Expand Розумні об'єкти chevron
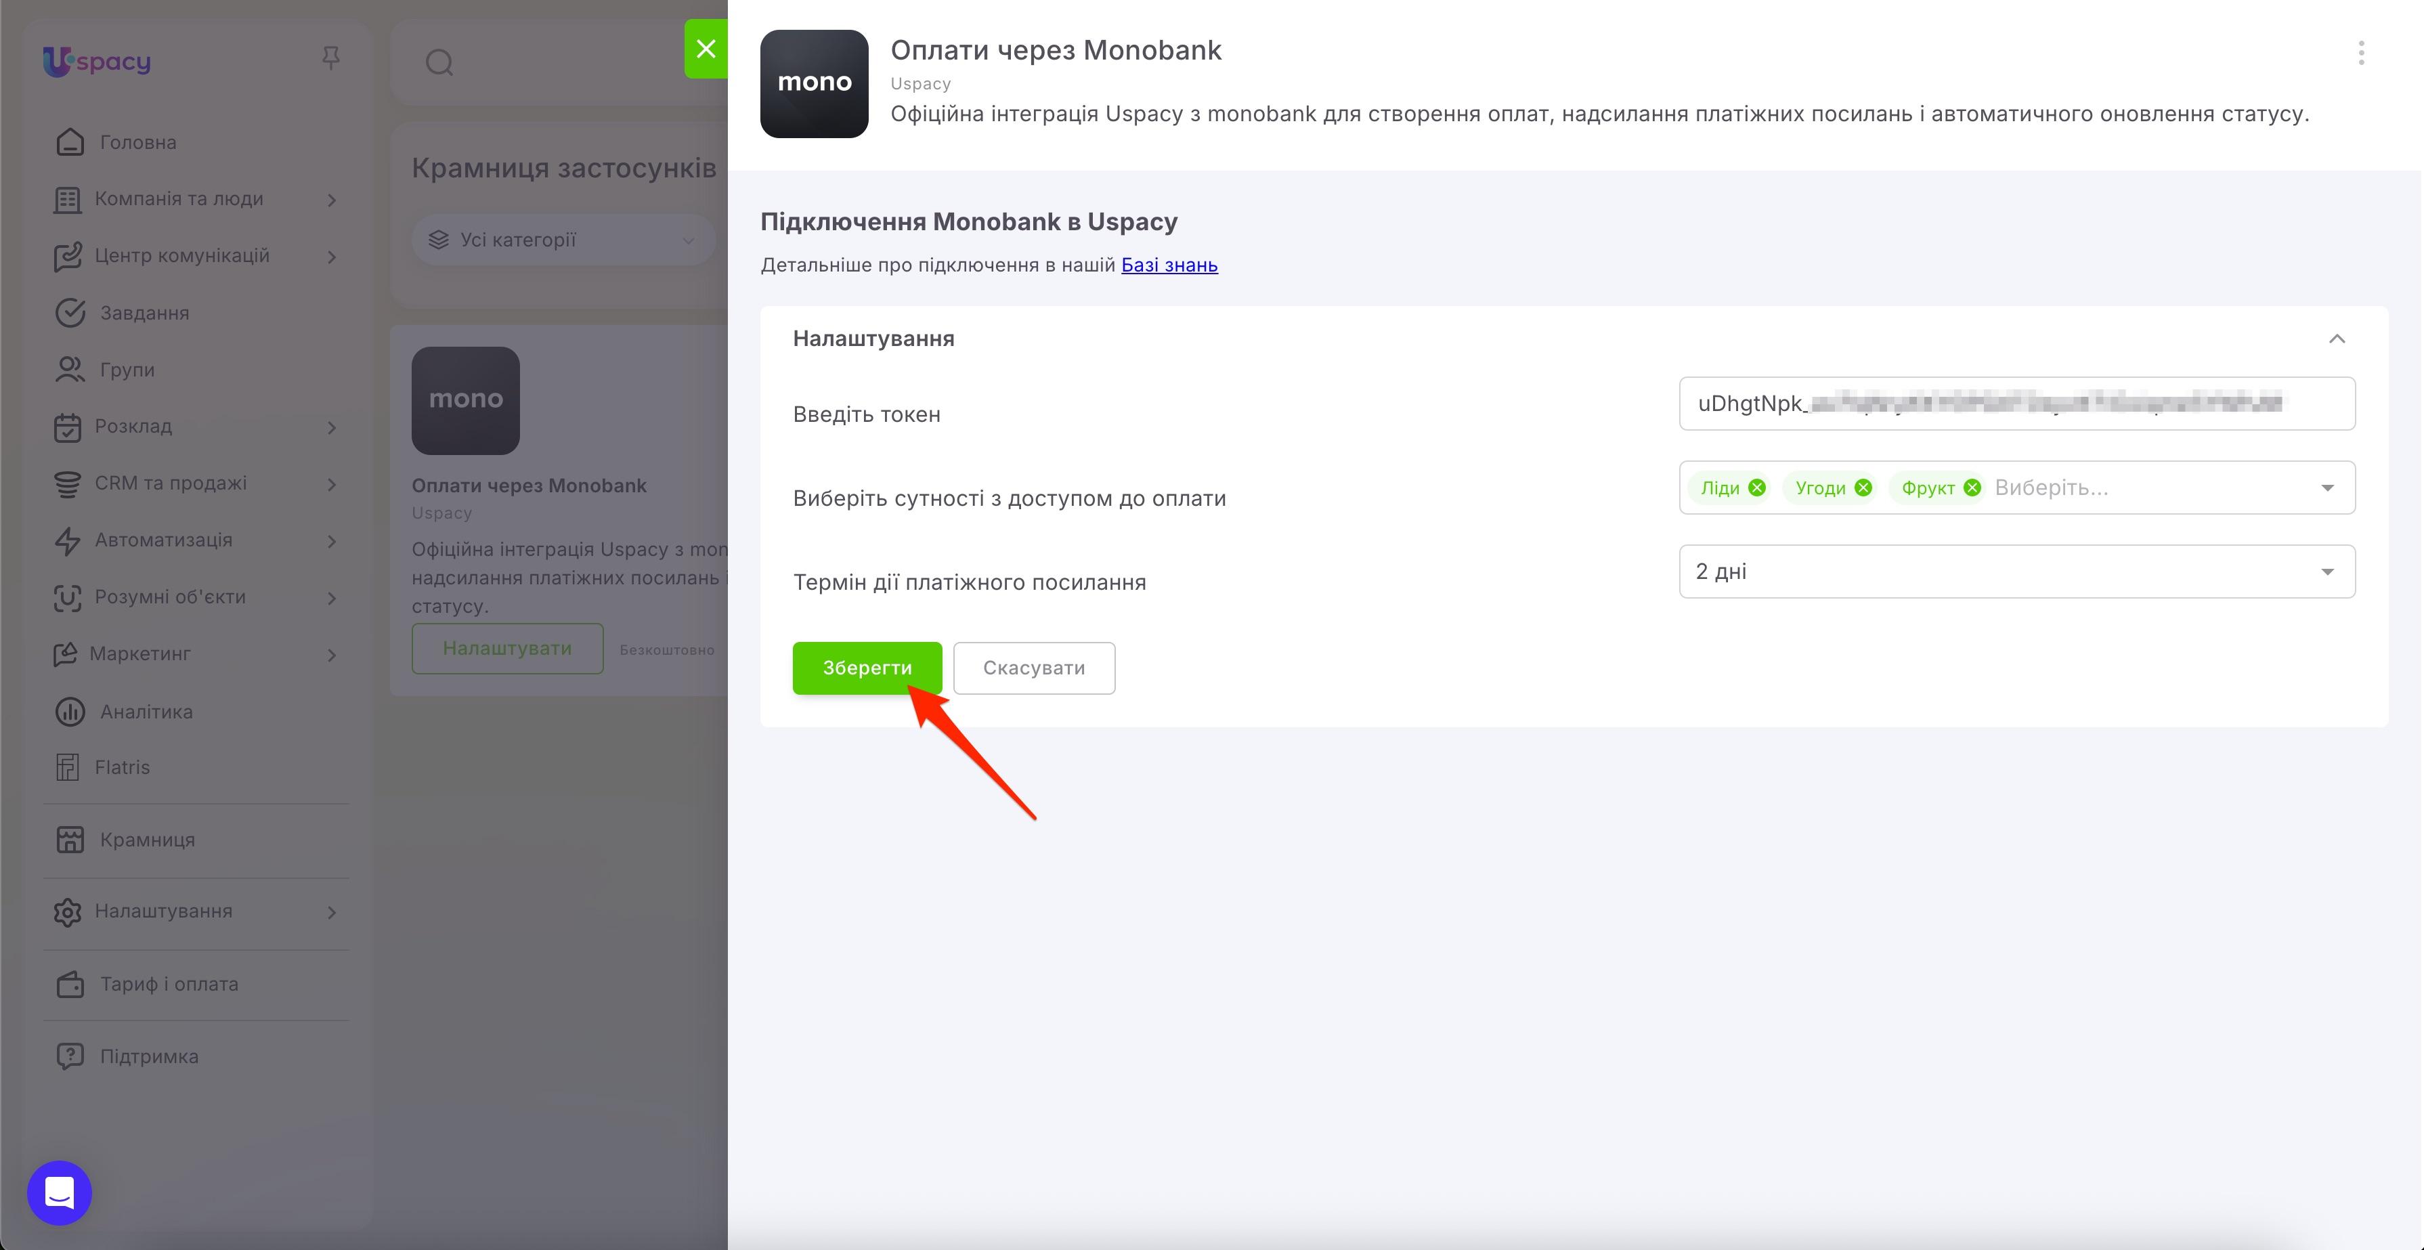Image resolution: width=2424 pixels, height=1250 pixels. (331, 599)
